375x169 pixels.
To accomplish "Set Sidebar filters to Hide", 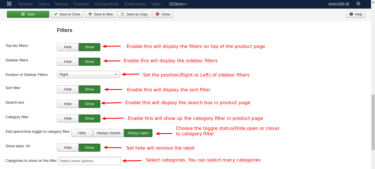I will tap(68, 62).
